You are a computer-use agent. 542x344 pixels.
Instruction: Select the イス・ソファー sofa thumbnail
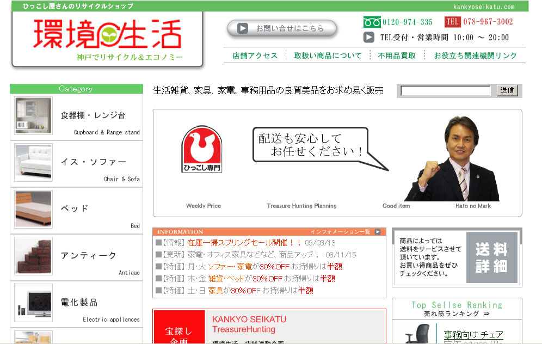(x=34, y=162)
